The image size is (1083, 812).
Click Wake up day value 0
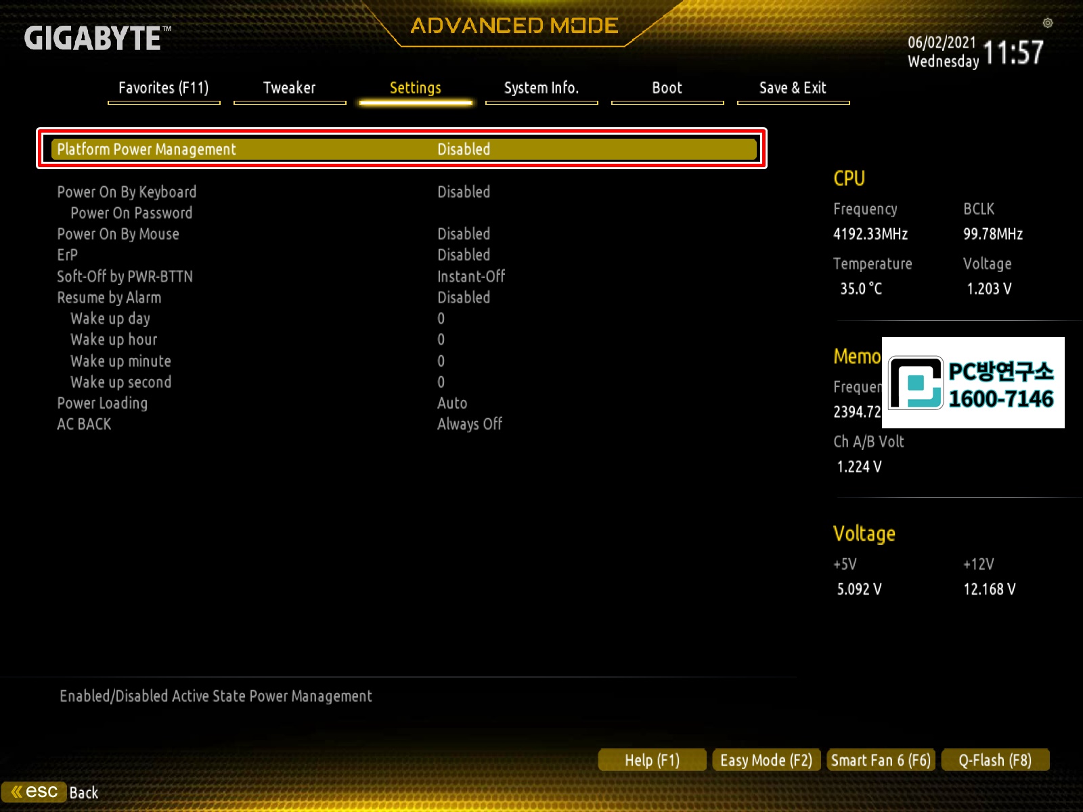pos(441,319)
